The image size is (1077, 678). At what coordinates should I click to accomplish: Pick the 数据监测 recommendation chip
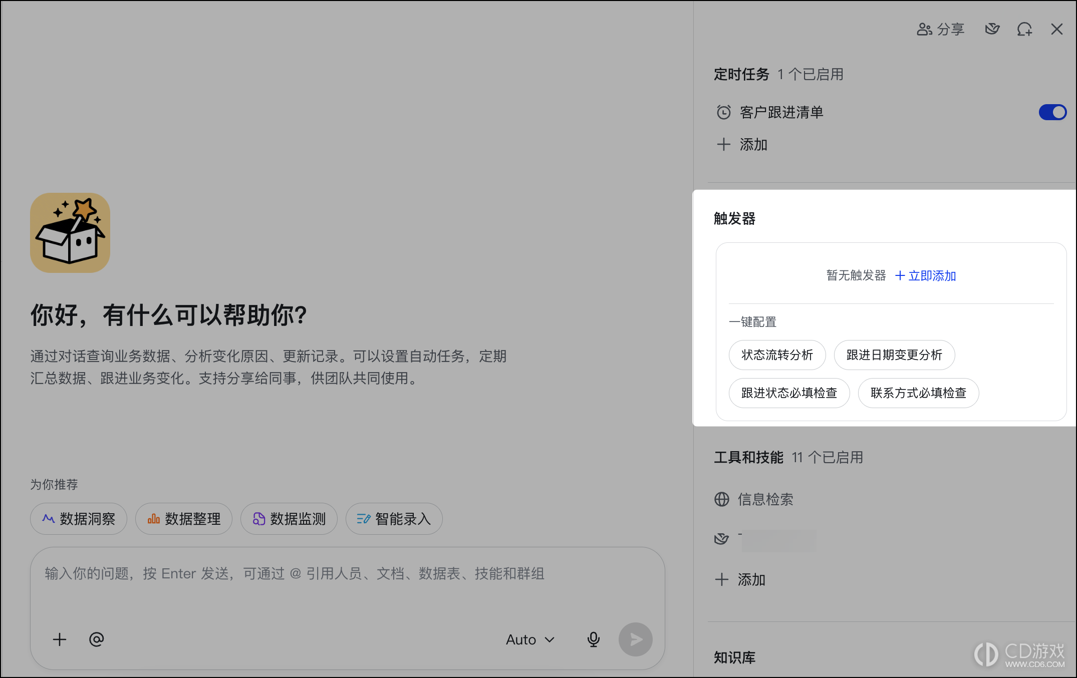click(x=289, y=519)
